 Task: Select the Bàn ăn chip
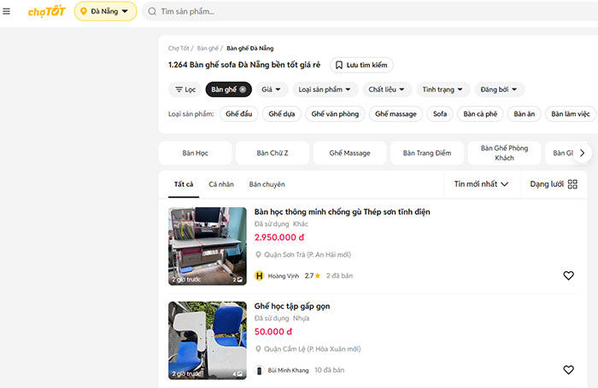pos(524,114)
